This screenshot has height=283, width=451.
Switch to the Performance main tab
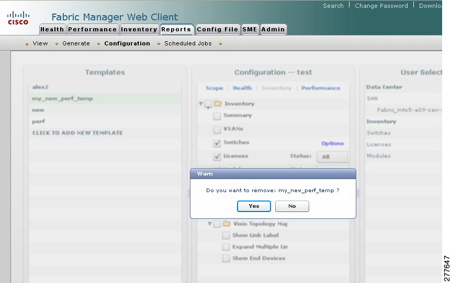pyautogui.click(x=92, y=29)
